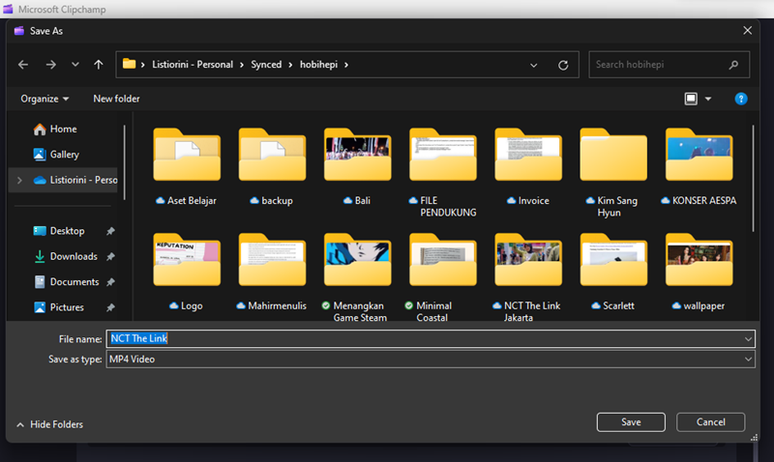
Task: Expand chevron after Synced breadcrumb
Action: coord(290,65)
